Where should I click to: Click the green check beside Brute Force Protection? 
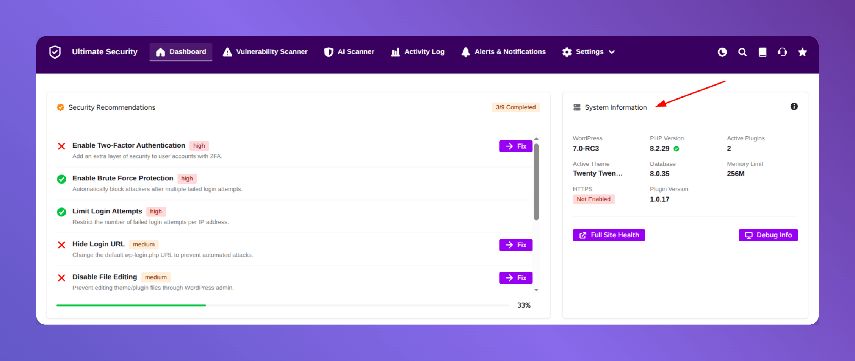tap(61, 179)
